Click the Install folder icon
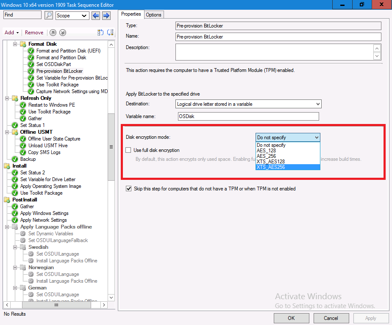This screenshot has width=392, height=325. 7,166
